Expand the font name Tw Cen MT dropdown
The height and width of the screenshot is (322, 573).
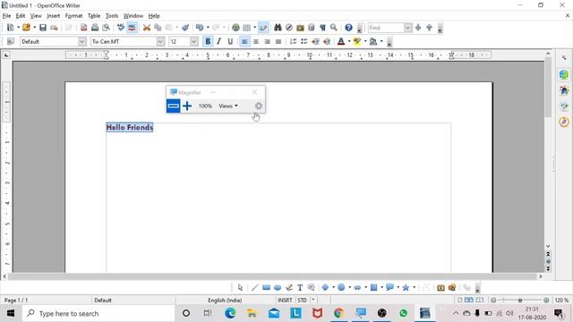pos(160,42)
